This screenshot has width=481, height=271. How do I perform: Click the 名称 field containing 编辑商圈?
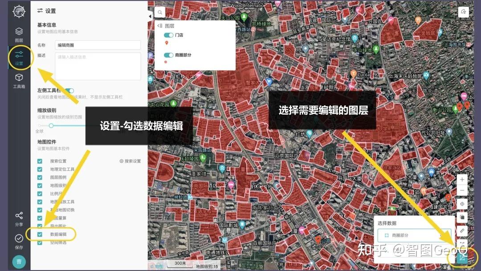(98, 45)
